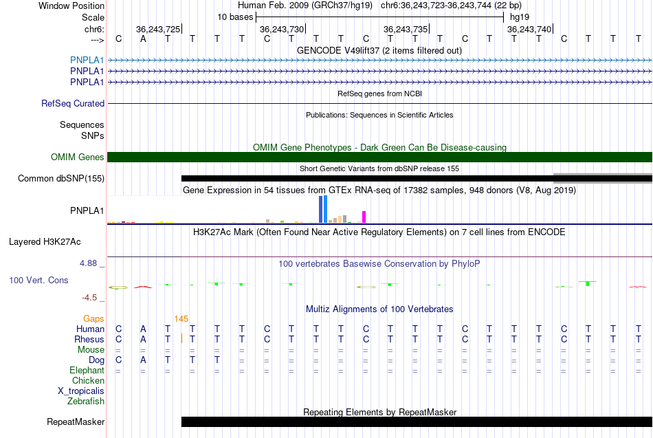Click the light-blue PNPLA1 transcript arrow line

[x=380, y=61]
